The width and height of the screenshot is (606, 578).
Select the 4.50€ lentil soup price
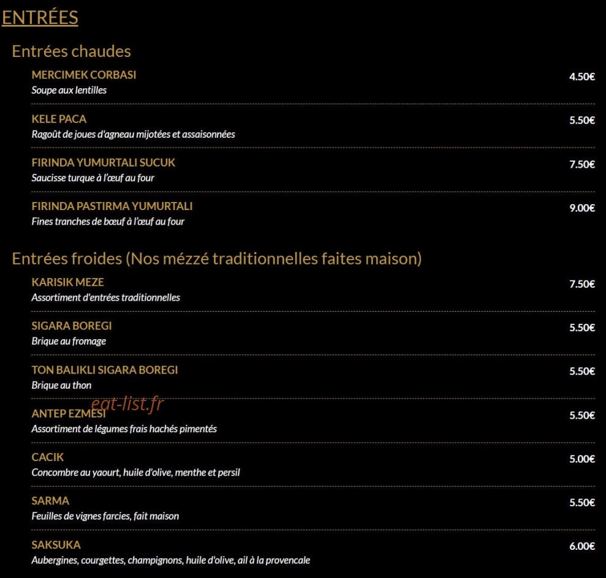pyautogui.click(x=582, y=77)
